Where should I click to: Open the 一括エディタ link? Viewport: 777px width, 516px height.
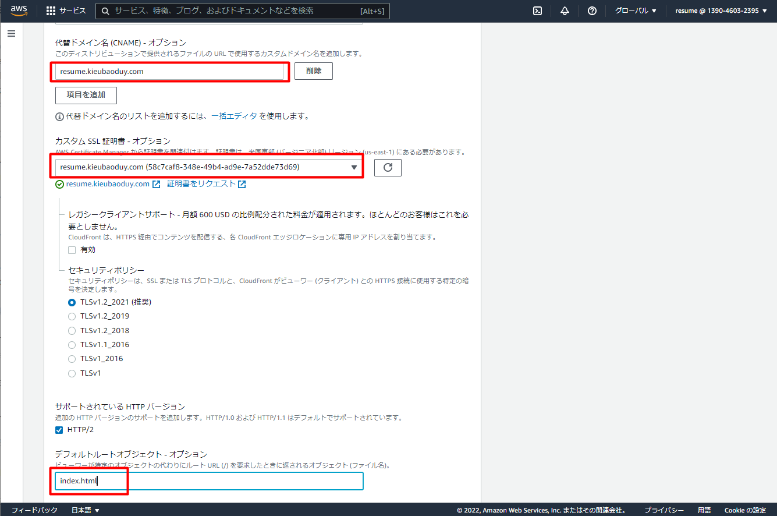click(234, 116)
